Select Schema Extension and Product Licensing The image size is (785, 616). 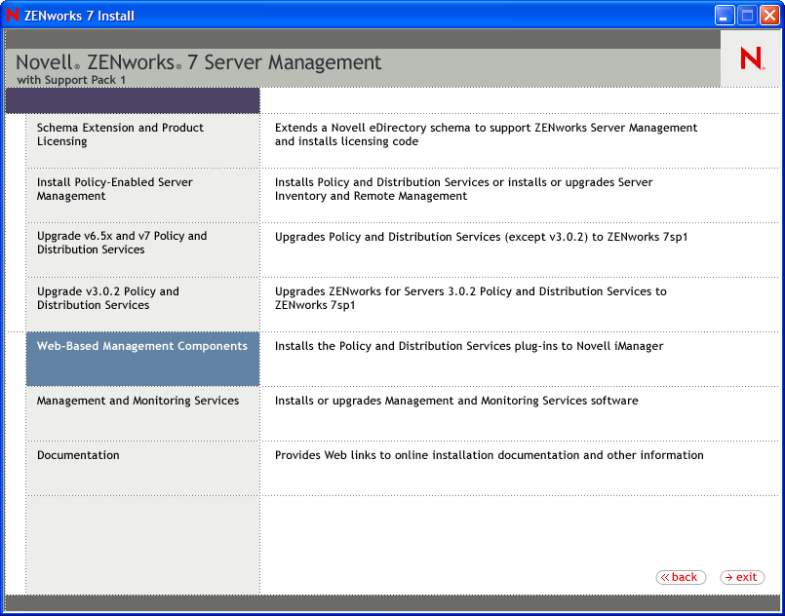[x=120, y=135]
